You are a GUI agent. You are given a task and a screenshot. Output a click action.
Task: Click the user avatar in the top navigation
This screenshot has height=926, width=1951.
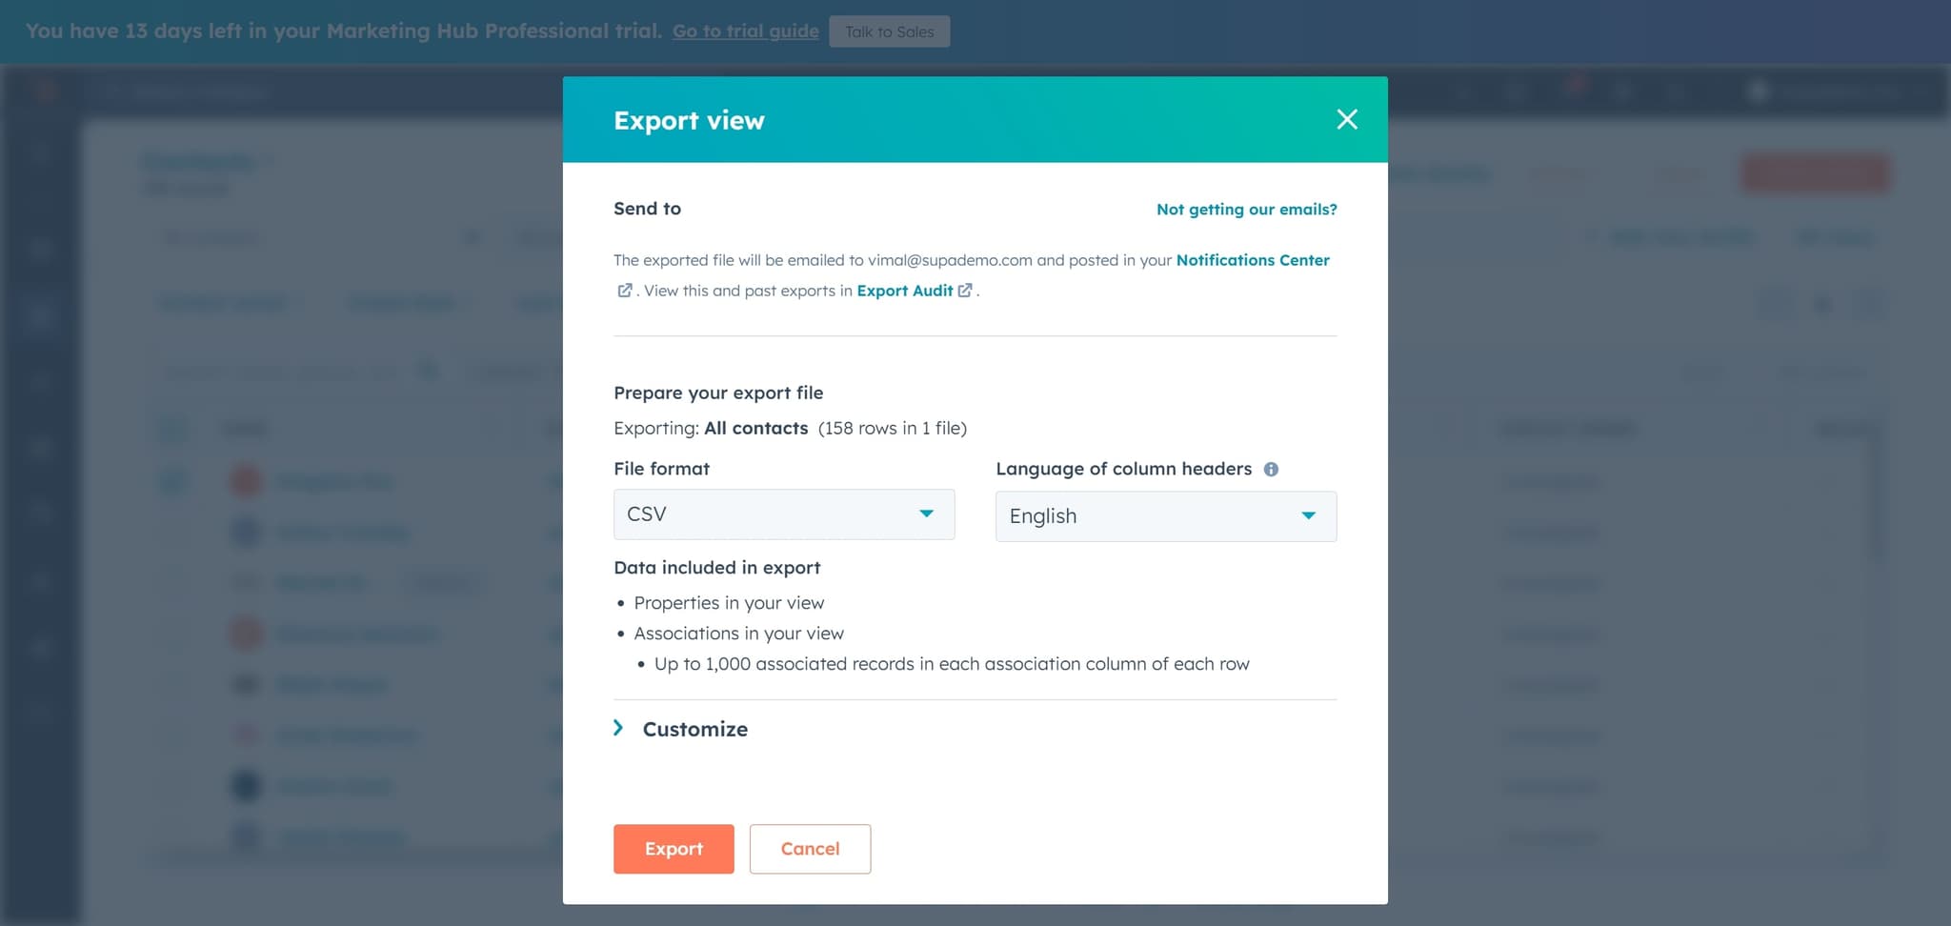click(x=1757, y=91)
